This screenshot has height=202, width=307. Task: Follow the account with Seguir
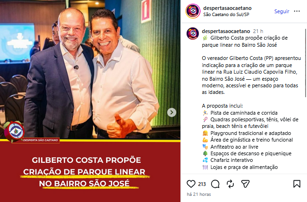[x=281, y=11]
